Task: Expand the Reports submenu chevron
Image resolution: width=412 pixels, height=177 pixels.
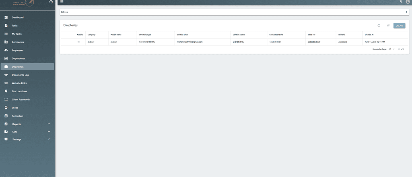Action: 49,124
